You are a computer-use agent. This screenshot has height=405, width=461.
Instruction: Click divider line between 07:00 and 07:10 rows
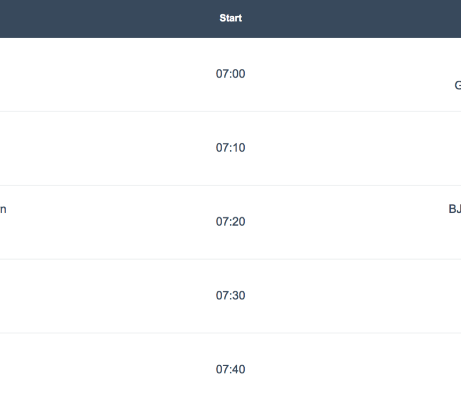[230, 111]
